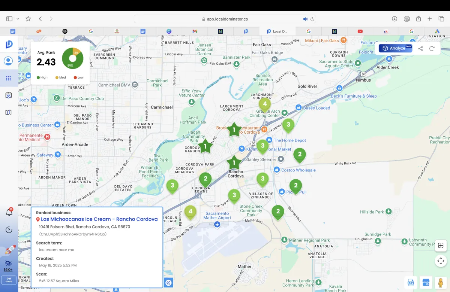Image resolution: width=450 pixels, height=292 pixels.
Task: Expand the sidebar options dropdown chevron
Action: click(18, 19)
